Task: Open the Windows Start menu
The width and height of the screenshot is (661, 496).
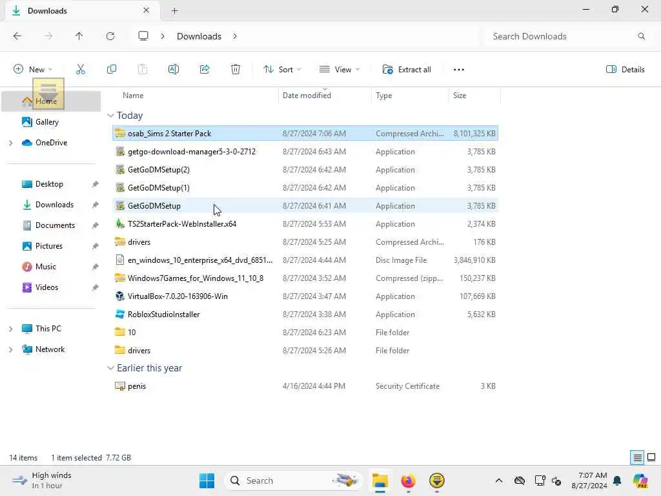Action: (207, 480)
